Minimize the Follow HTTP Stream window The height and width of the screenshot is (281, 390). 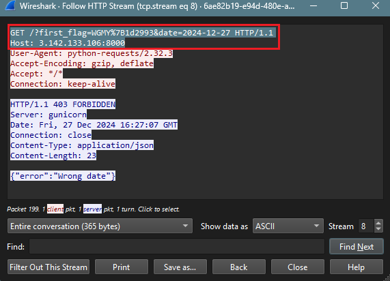[x=314, y=5]
